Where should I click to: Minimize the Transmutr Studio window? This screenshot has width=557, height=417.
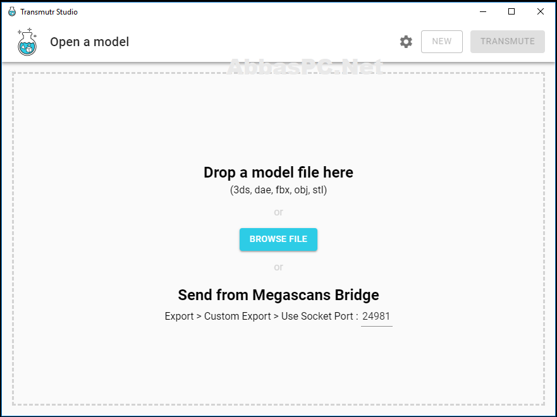click(483, 12)
